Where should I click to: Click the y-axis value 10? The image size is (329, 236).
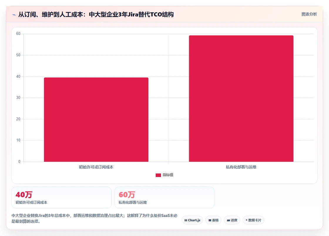click(18, 140)
